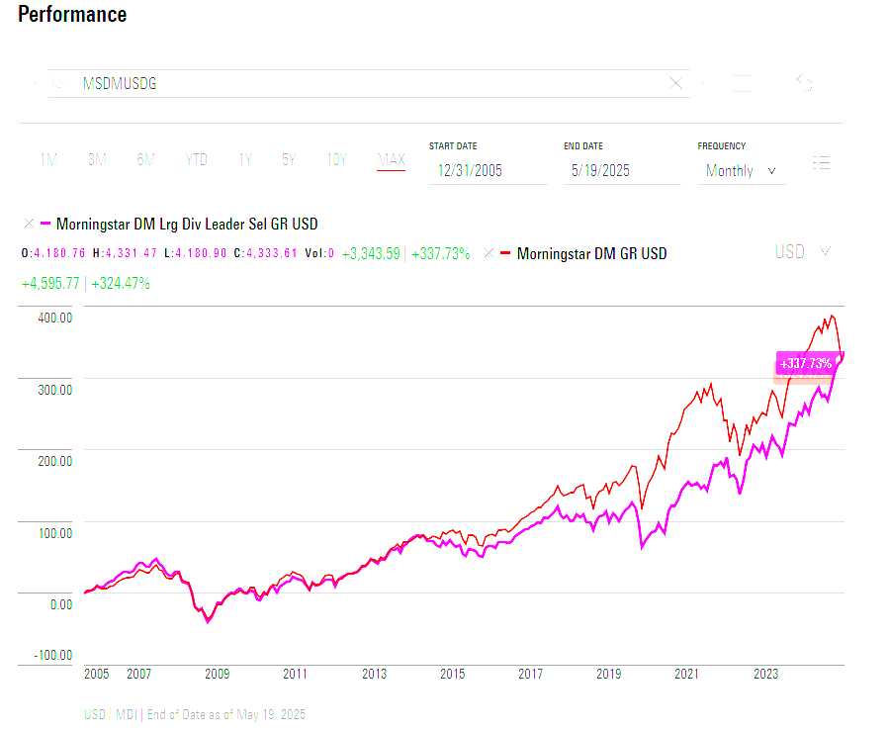Click the red Morningstar DM GR swatch
This screenshot has width=889, height=731.
click(504, 253)
